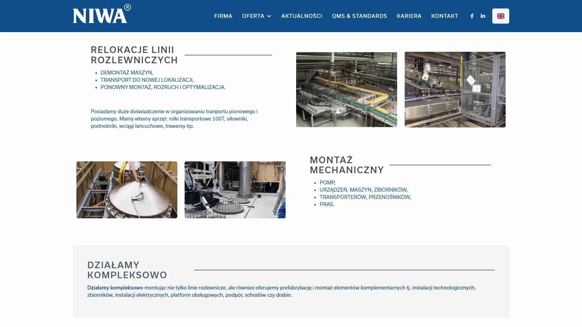
Task: Click the DEMONTAŻ MASZYN bullet
Action: click(x=127, y=73)
